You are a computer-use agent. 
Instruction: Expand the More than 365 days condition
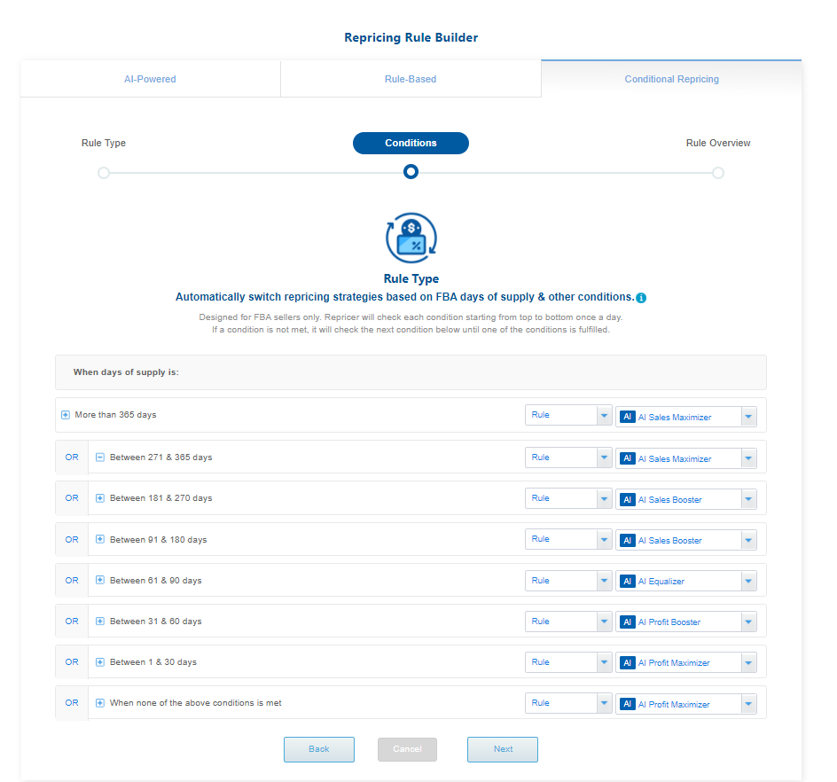click(x=65, y=415)
